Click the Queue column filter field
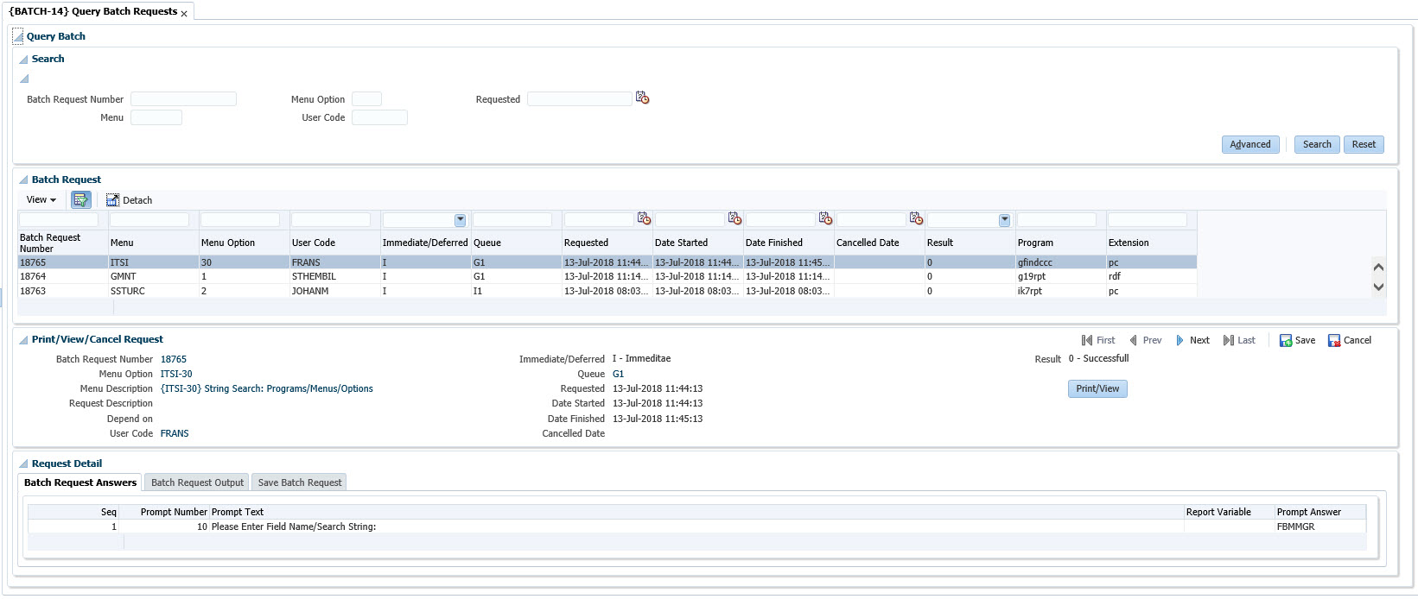This screenshot has width=1418, height=599. pos(512,220)
